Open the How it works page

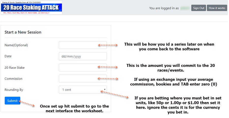(217, 8)
